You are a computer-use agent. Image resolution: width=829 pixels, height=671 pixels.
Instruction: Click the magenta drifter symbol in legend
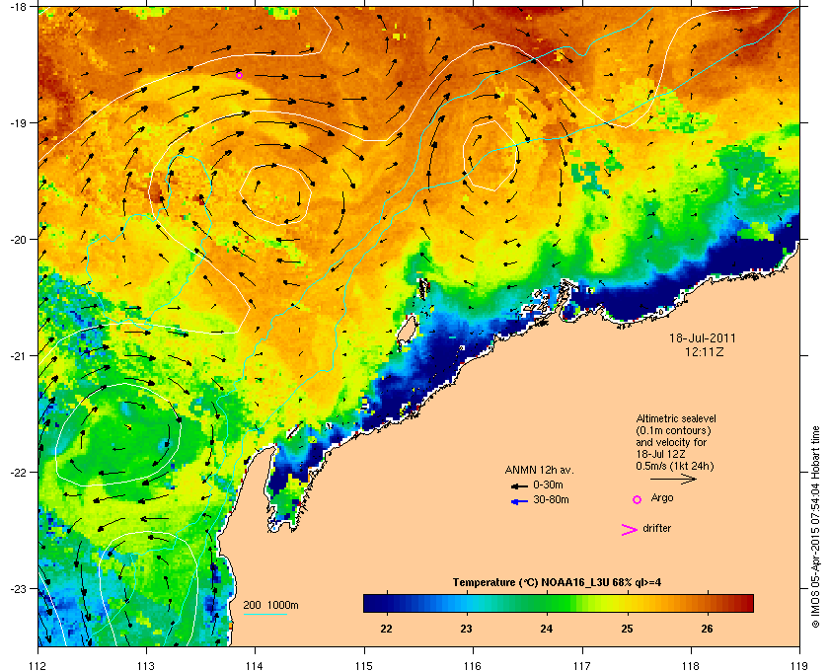pyautogui.click(x=629, y=530)
